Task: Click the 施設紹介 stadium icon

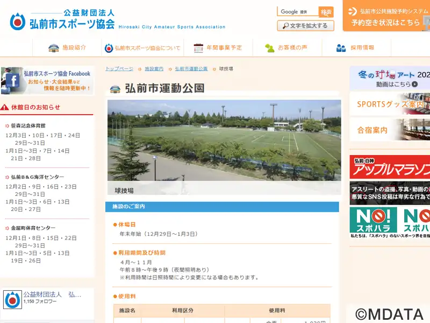Action: [x=54, y=48]
